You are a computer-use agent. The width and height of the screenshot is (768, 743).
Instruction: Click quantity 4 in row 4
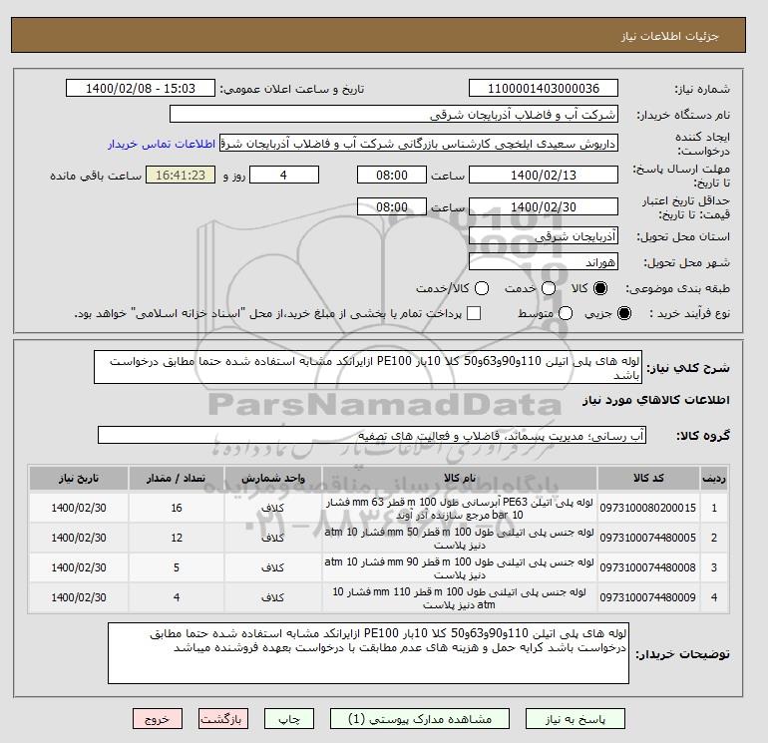177,597
